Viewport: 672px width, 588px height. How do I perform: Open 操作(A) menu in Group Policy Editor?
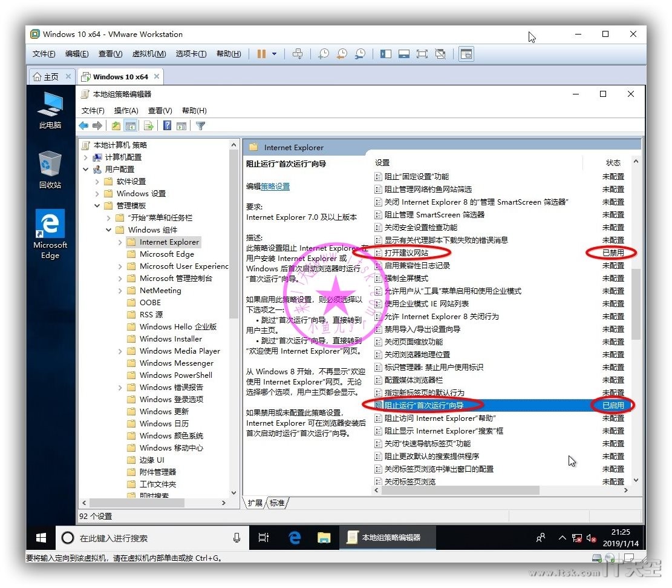[x=126, y=111]
